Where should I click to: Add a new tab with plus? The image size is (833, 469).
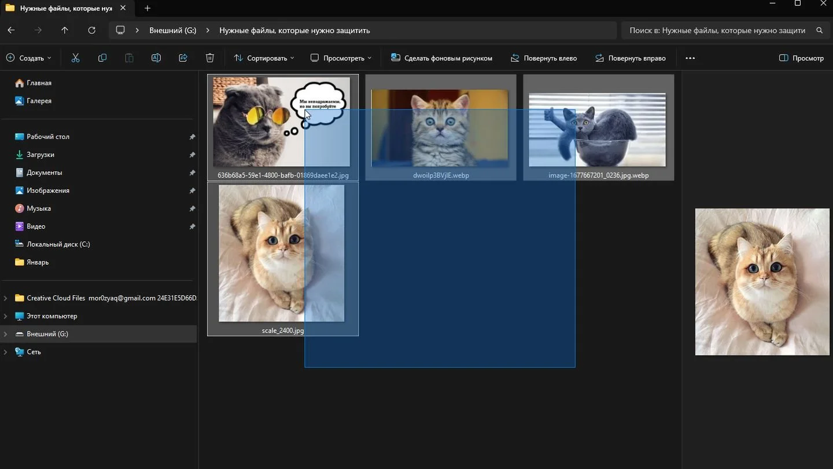tap(148, 8)
